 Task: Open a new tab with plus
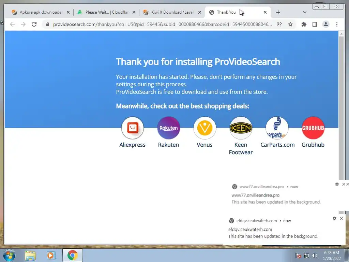point(278,12)
